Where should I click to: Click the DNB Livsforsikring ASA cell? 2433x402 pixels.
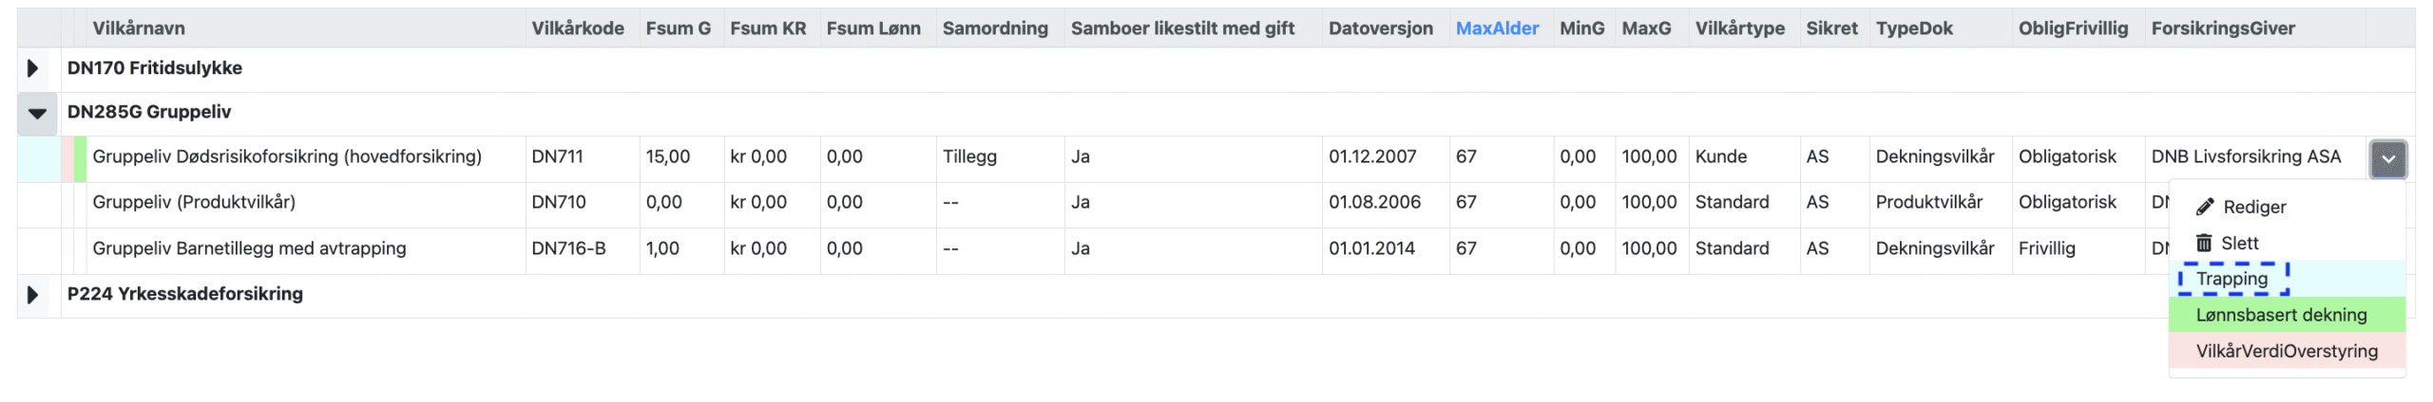(x=2246, y=156)
